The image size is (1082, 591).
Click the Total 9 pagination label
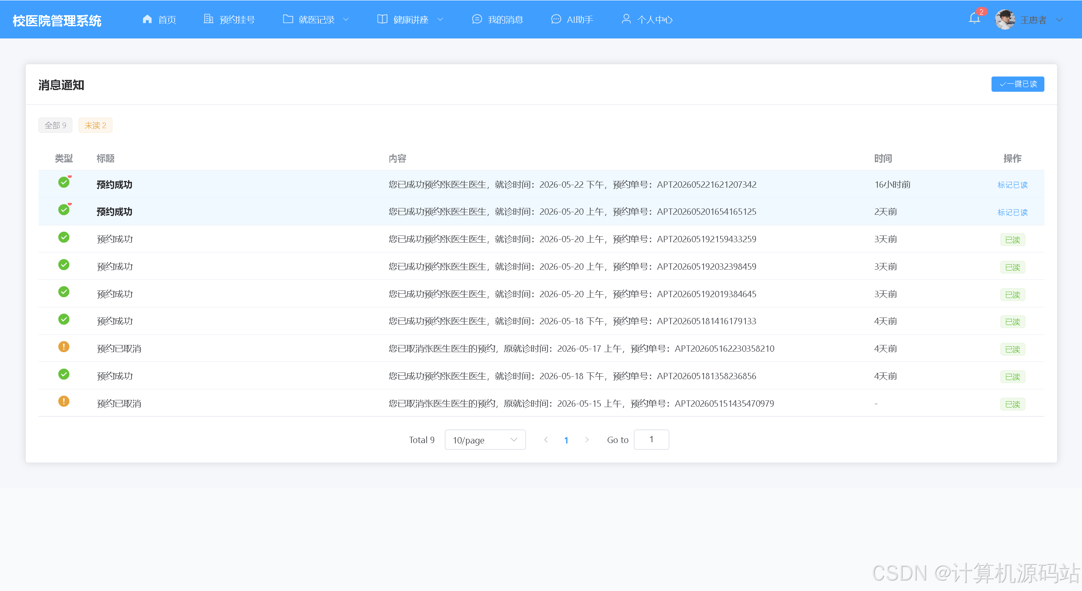click(x=422, y=440)
